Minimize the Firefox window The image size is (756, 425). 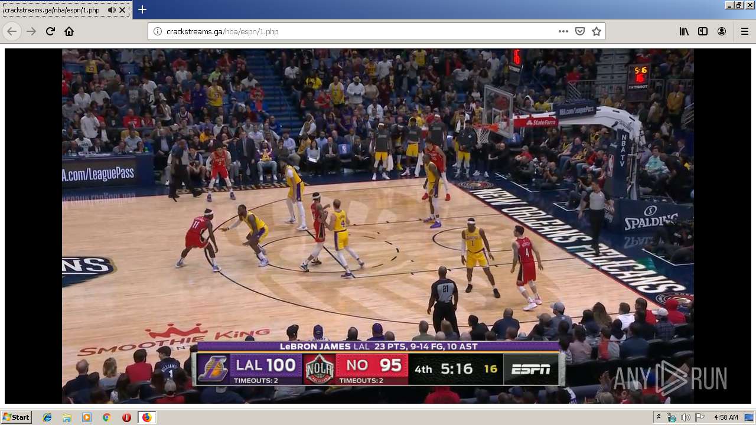pos(729,5)
